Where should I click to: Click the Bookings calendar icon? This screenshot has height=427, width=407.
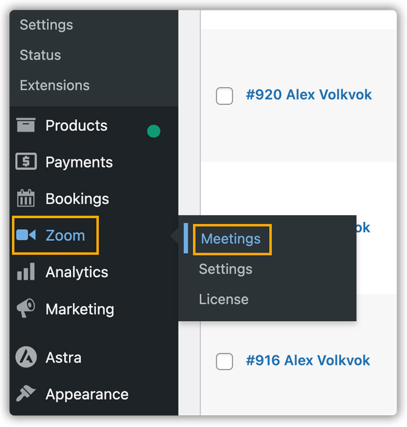click(26, 198)
